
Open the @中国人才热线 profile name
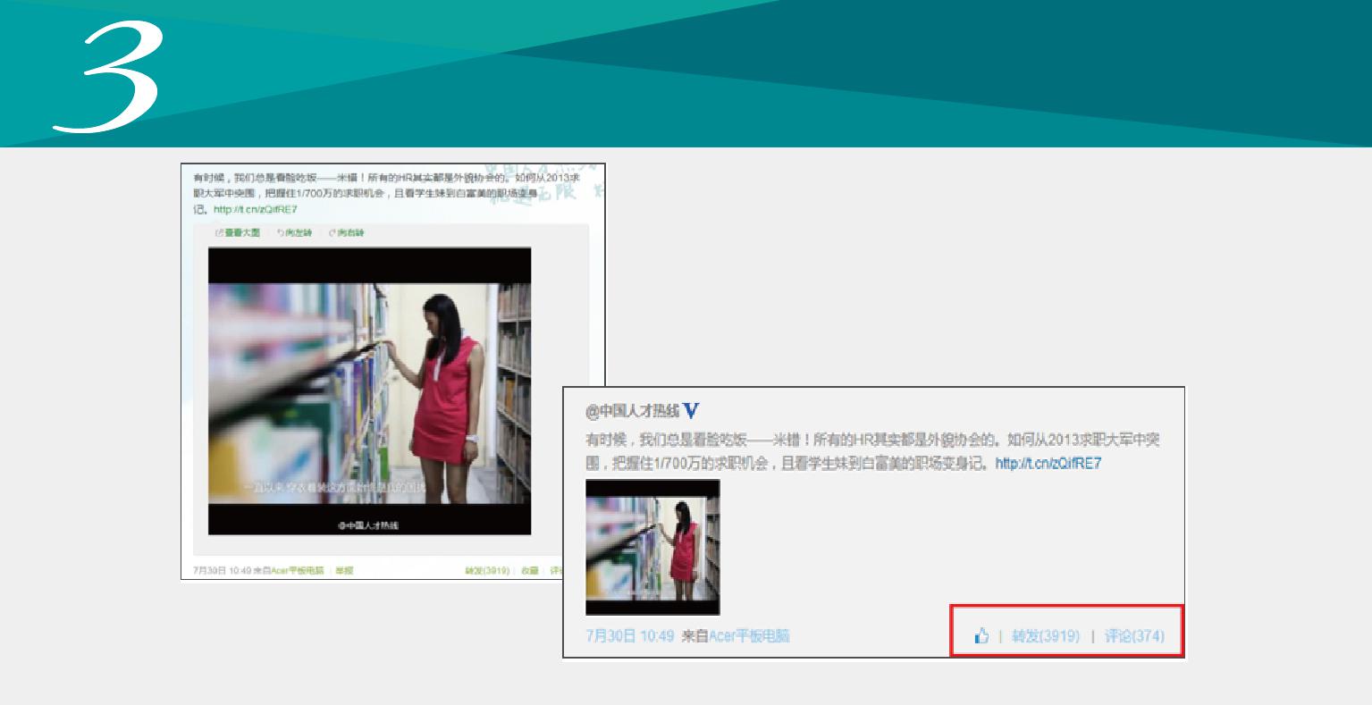[x=633, y=411]
